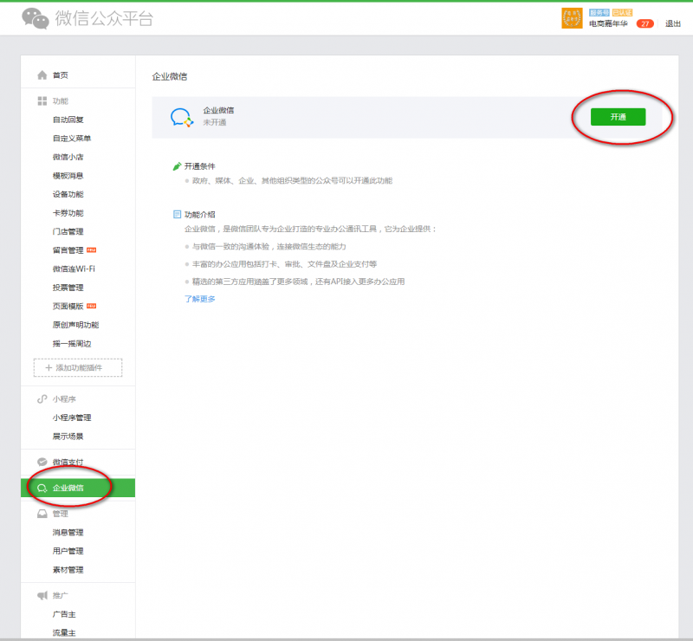Open 微信连Wi-Fi menu item
This screenshot has width=693, height=641.
tap(74, 269)
